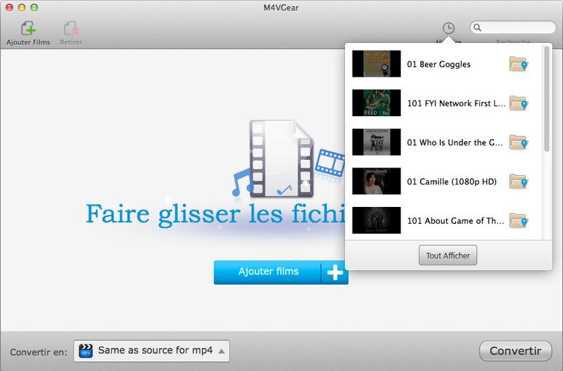Click the plus icon on Ajouter films button

pyautogui.click(x=335, y=272)
